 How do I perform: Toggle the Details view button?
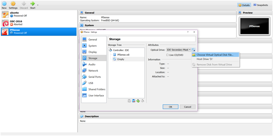click(244, 5)
